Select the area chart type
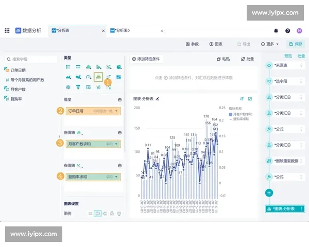The height and width of the screenshot is (247, 309). coord(68,77)
